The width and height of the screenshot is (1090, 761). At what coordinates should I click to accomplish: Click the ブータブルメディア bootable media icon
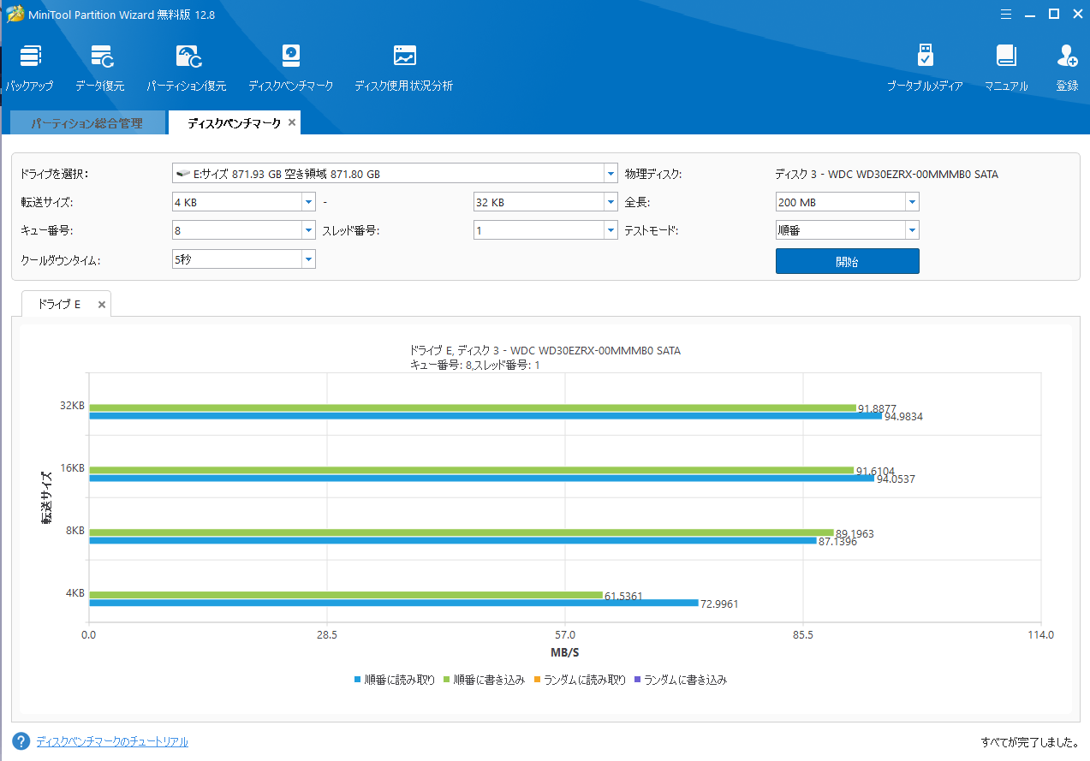pyautogui.click(x=925, y=57)
